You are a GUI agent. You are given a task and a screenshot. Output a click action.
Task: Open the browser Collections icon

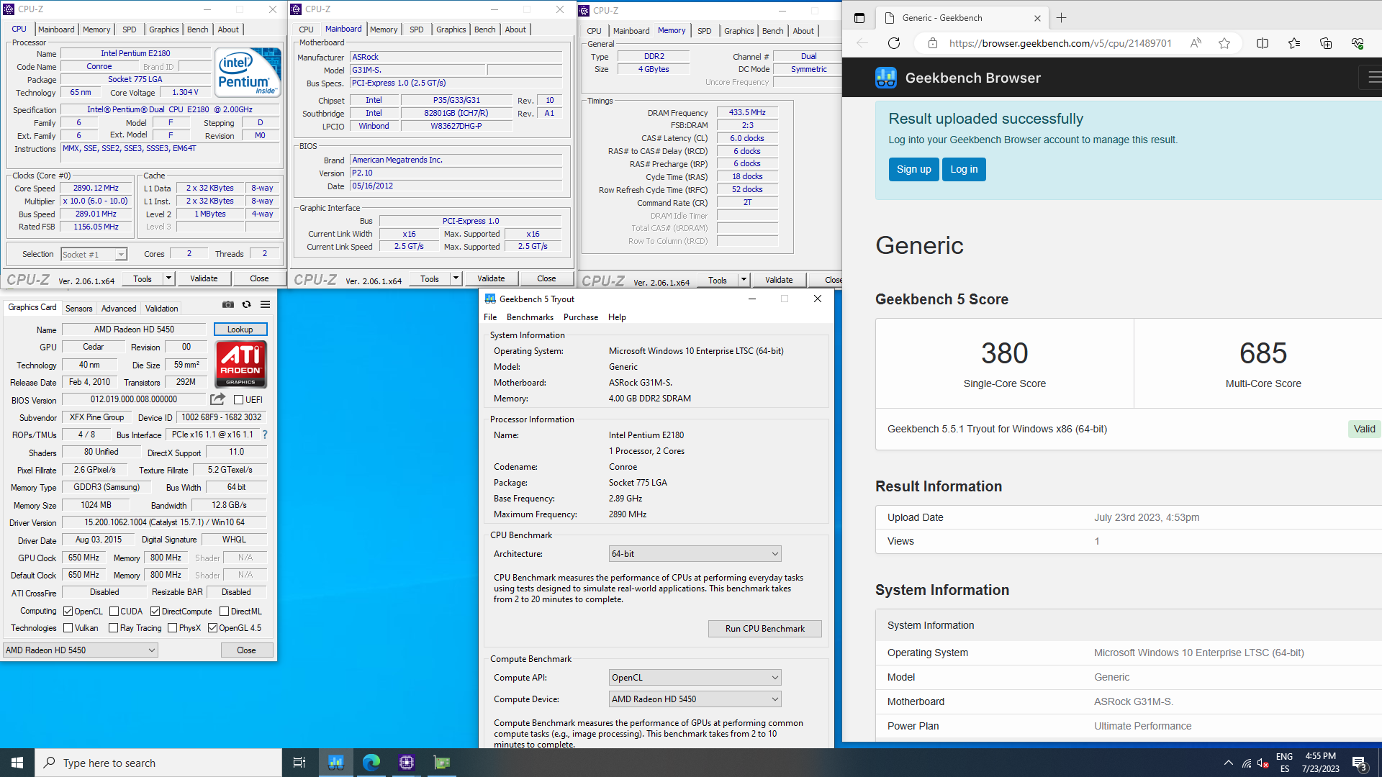(1326, 43)
